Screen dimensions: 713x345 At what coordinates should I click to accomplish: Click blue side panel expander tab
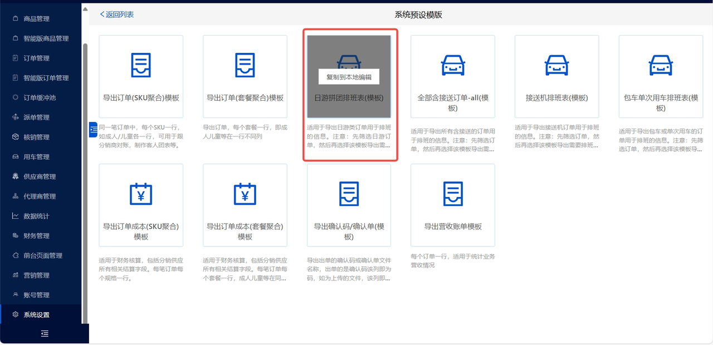[93, 129]
